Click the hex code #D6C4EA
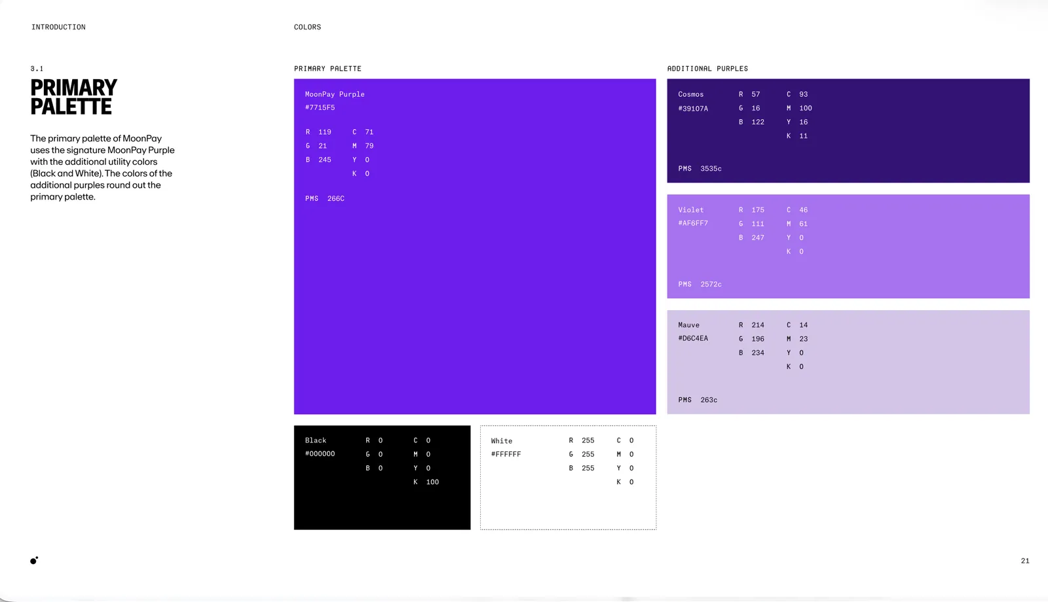The height and width of the screenshot is (602, 1048). [693, 339]
